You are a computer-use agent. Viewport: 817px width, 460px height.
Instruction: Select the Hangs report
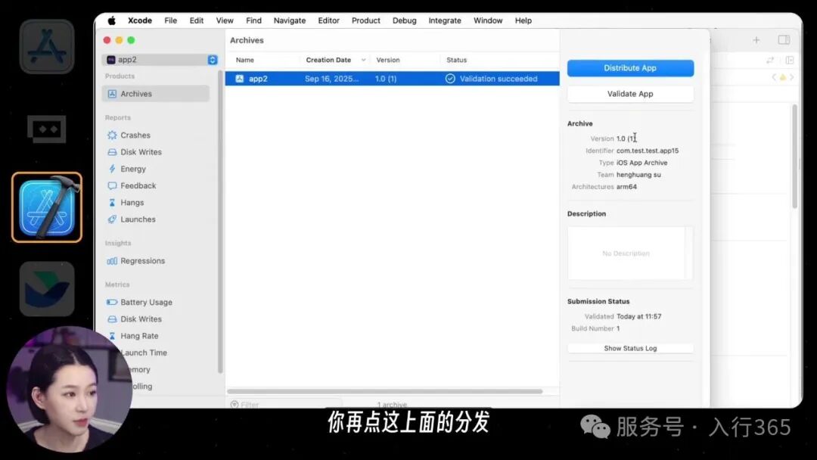click(132, 202)
